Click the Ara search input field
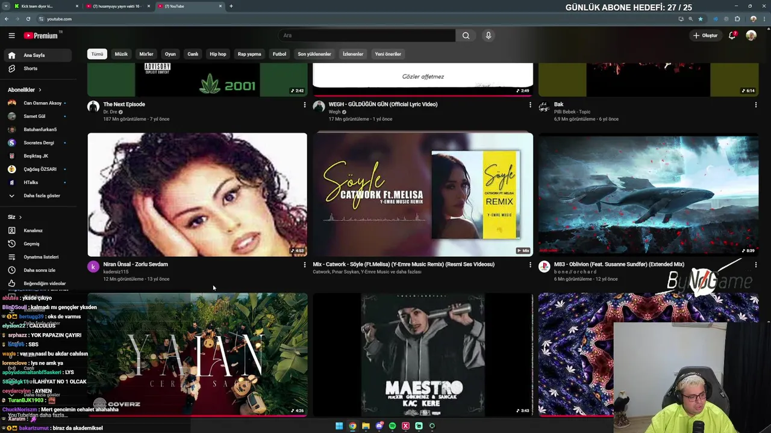771x433 pixels. (367, 35)
